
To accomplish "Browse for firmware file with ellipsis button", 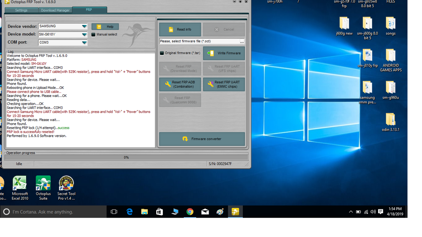I will [242, 41].
